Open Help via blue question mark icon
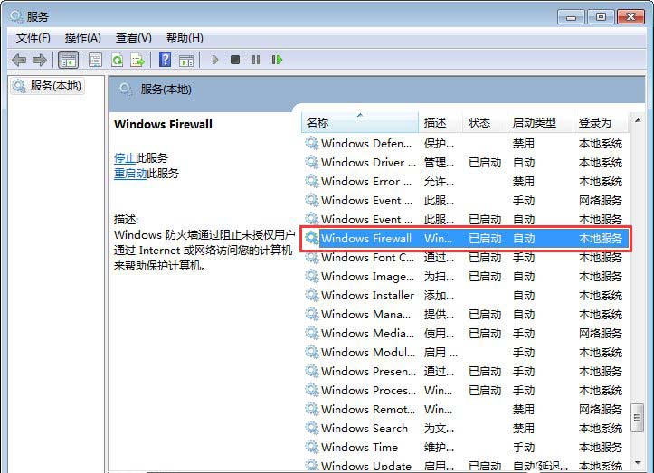 [x=165, y=60]
